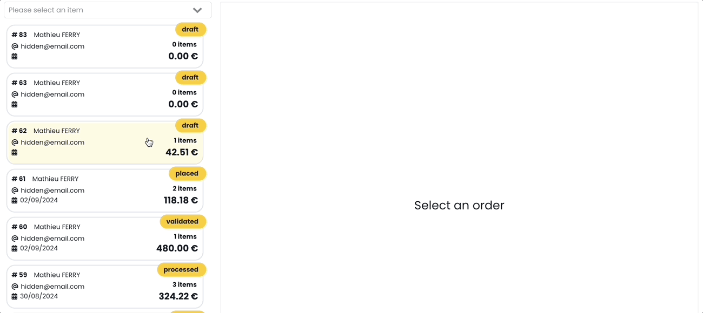Image resolution: width=703 pixels, height=313 pixels.
Task: Click the at-sign icon on order 83
Action: 15,46
